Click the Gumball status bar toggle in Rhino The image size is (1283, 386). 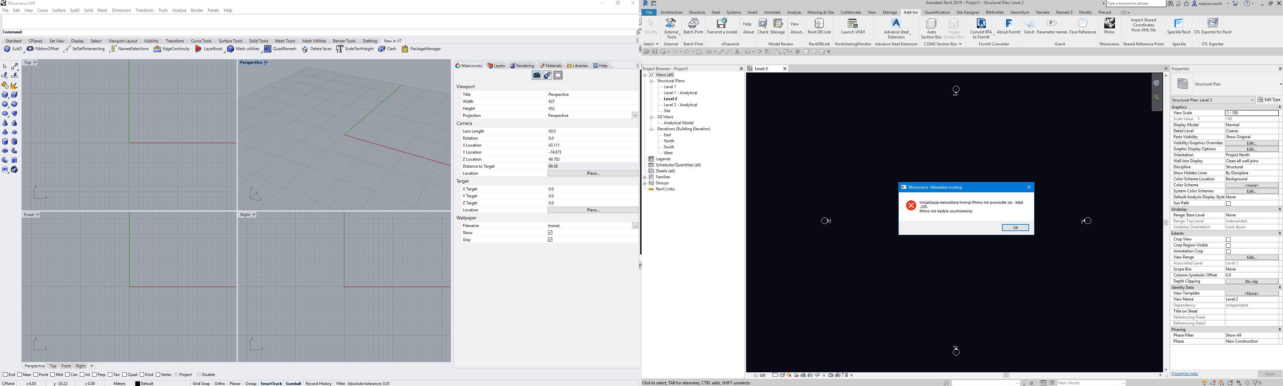click(293, 384)
